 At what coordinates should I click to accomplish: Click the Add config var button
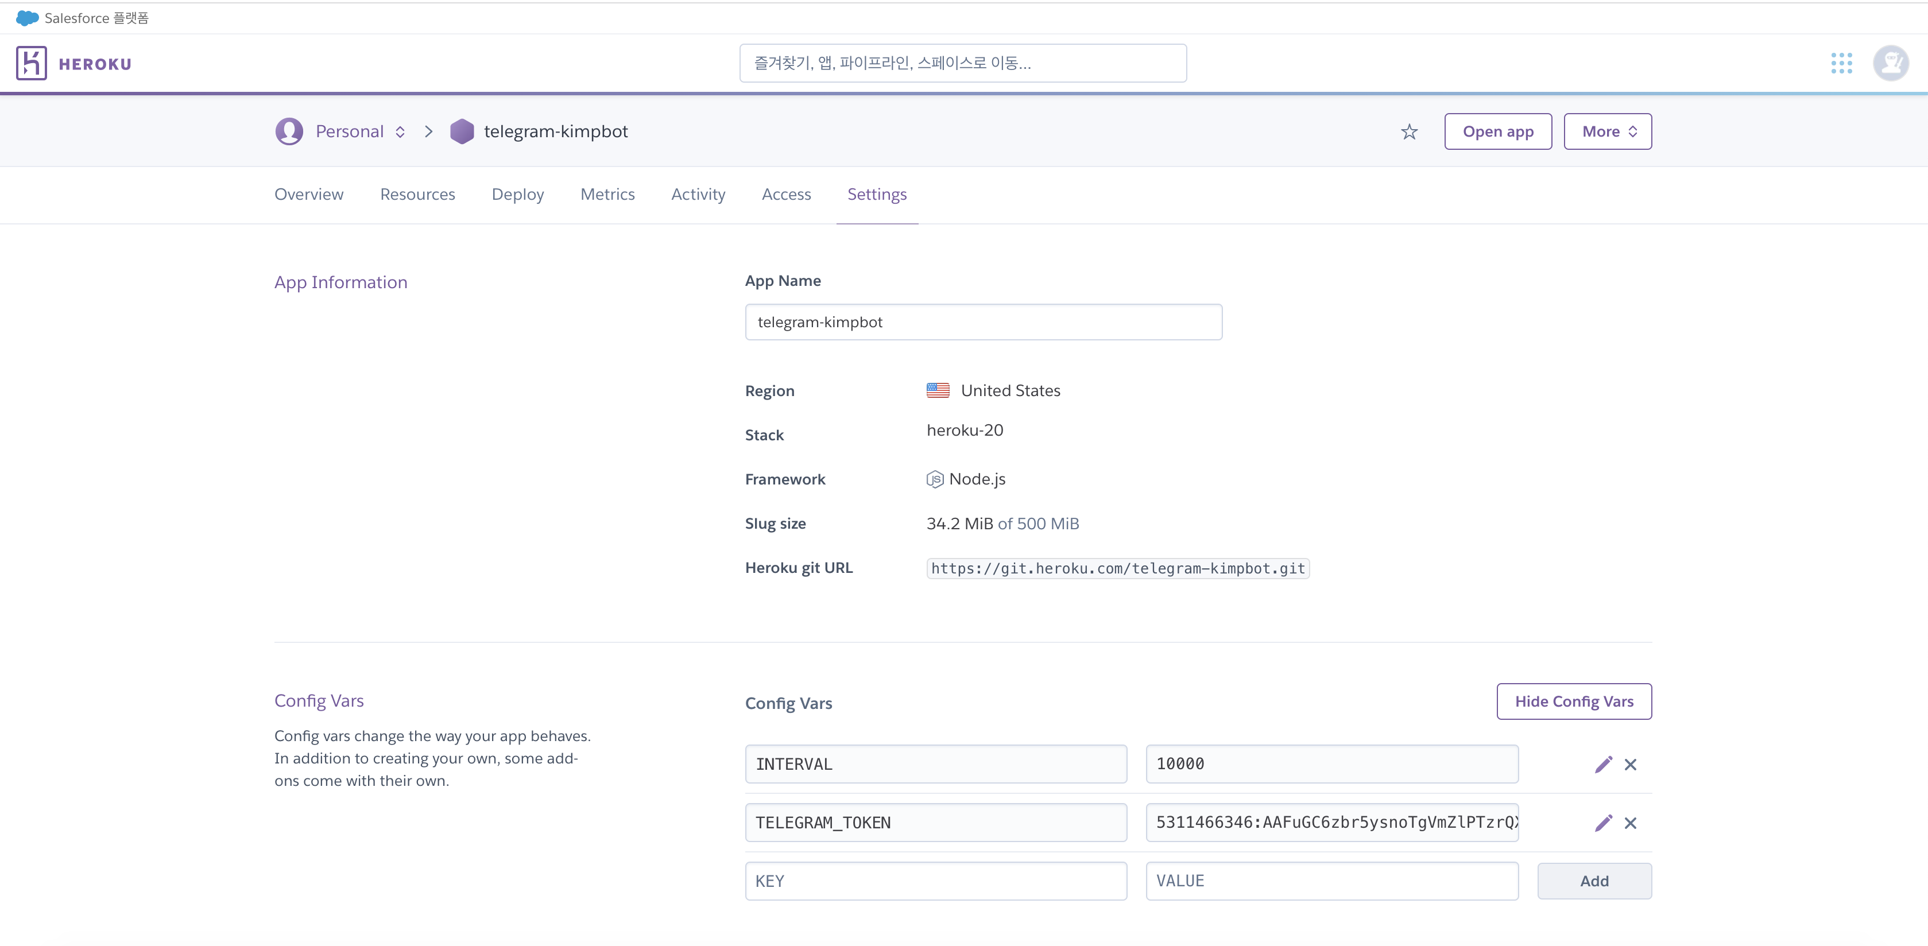point(1593,881)
